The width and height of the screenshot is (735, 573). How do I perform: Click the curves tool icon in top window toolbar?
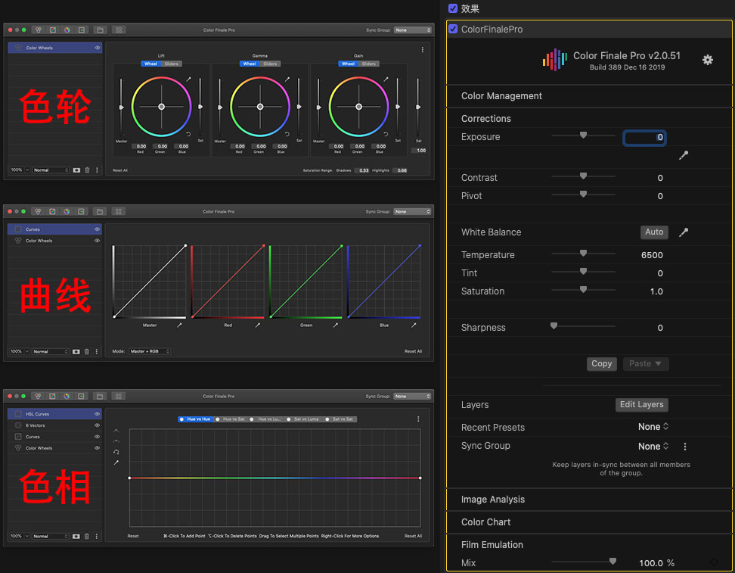[x=52, y=30]
